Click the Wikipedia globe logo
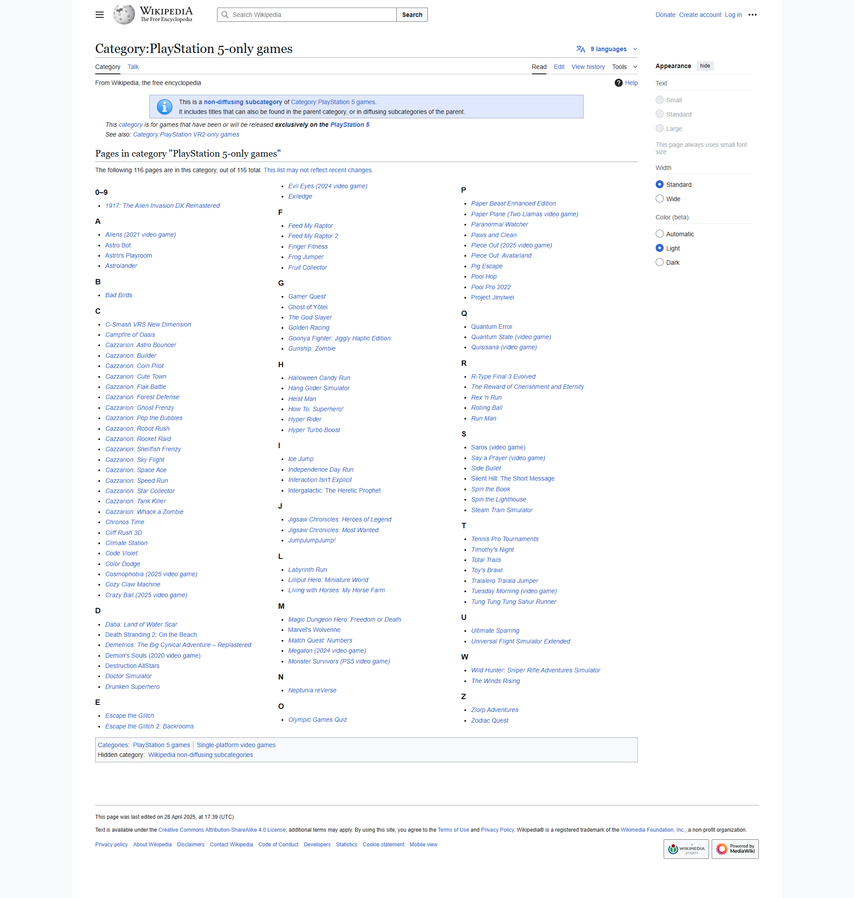 coord(124,15)
